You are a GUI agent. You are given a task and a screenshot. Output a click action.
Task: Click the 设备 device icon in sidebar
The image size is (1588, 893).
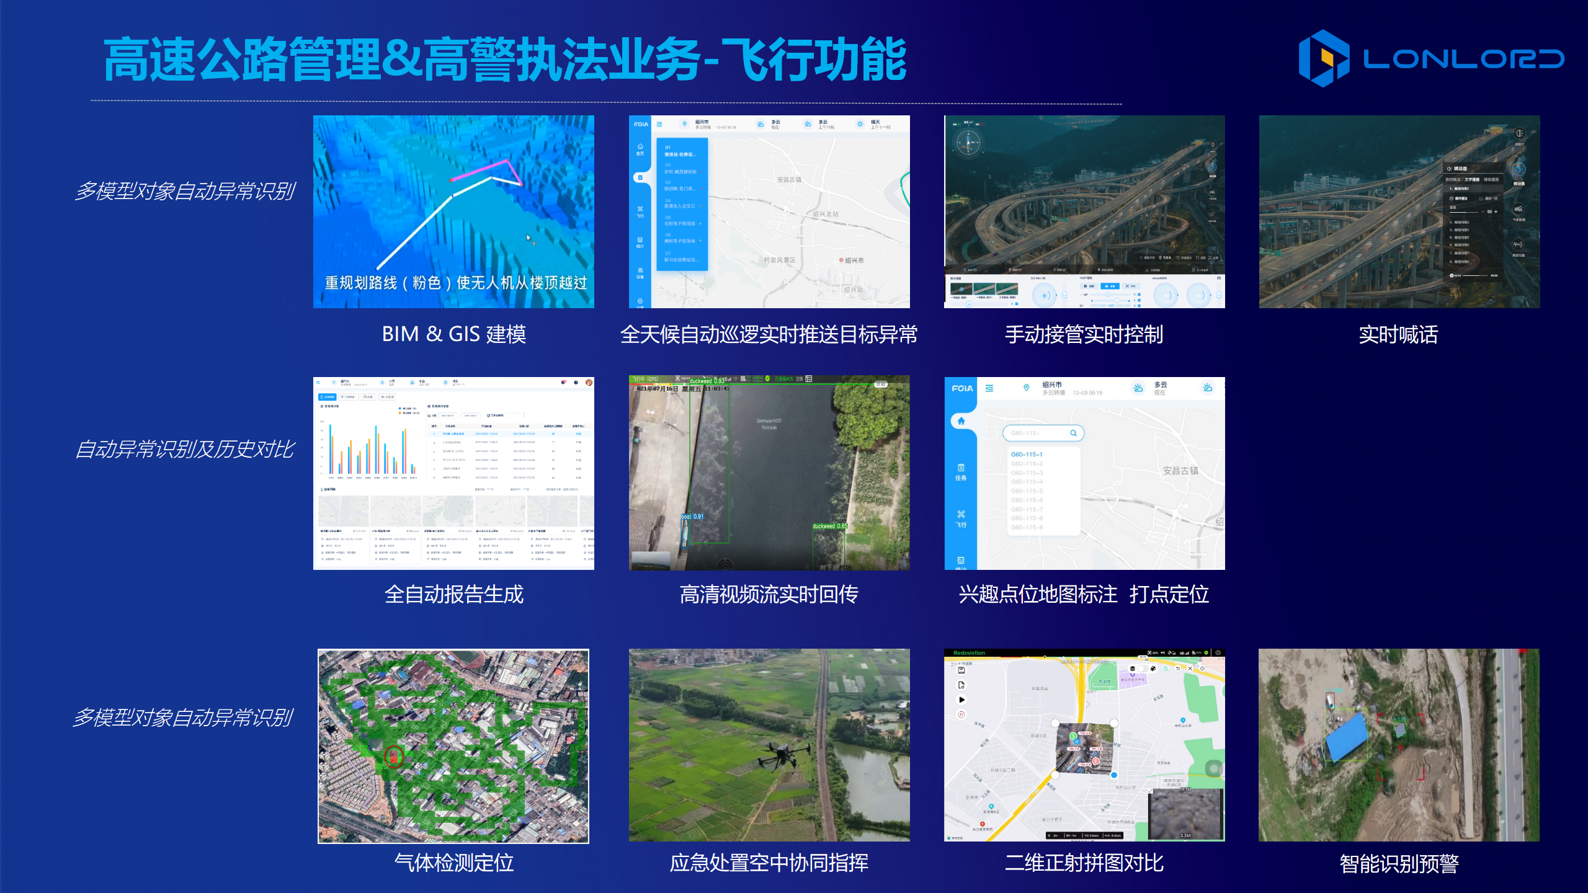point(640,273)
